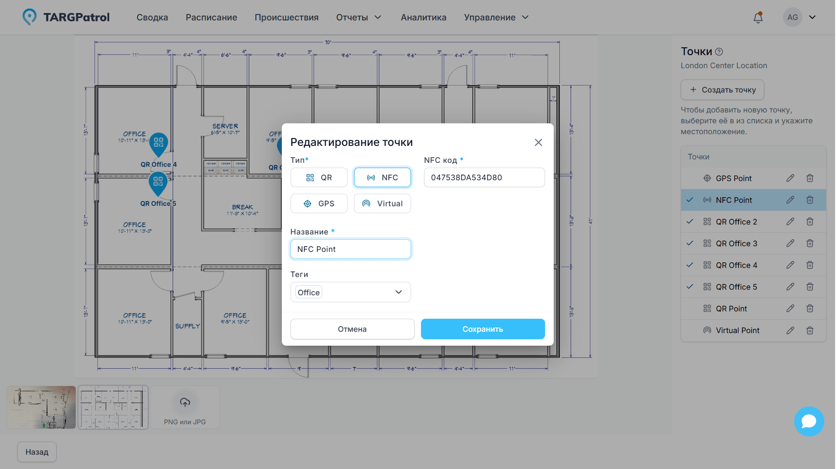Image resolution: width=836 pixels, height=469 pixels.
Task: Open the Аналитика menu item
Action: pos(423,17)
